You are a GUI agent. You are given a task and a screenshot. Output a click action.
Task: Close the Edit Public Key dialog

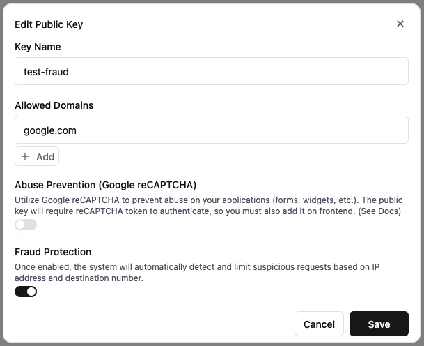coord(400,24)
